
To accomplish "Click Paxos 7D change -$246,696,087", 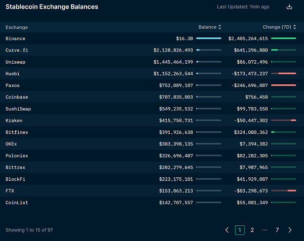I will click(249, 85).
